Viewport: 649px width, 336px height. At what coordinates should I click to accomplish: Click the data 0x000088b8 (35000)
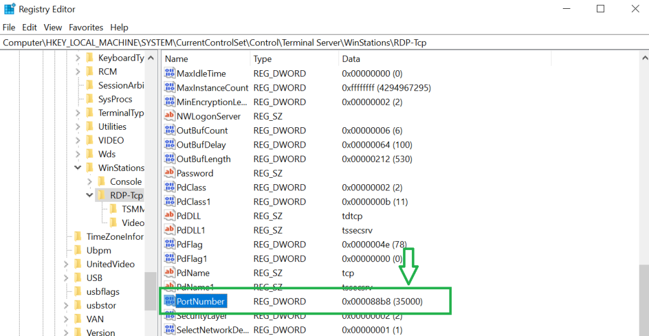click(382, 301)
